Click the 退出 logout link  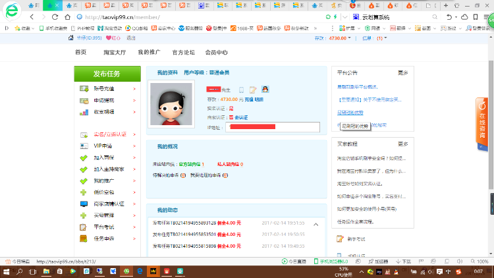click(131, 38)
